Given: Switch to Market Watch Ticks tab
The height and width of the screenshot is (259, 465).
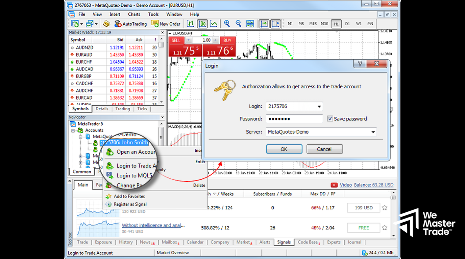Looking at the screenshot, I should 142,109.
